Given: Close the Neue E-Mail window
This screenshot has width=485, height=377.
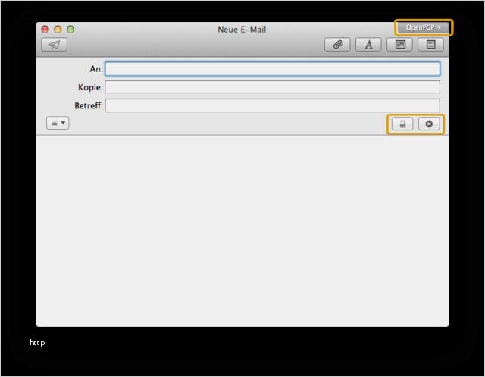Looking at the screenshot, I should pos(45,29).
